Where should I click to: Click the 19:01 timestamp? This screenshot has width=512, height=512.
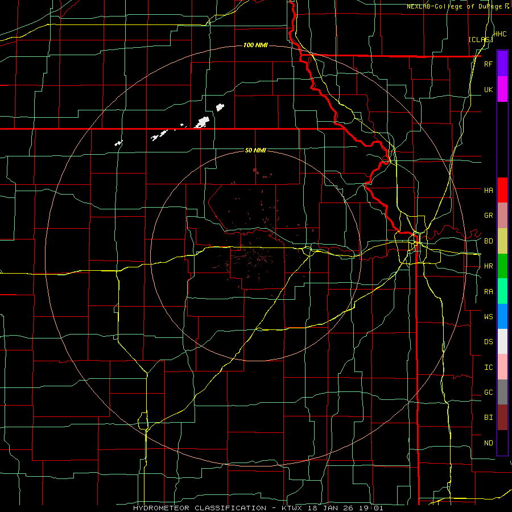click(x=372, y=508)
